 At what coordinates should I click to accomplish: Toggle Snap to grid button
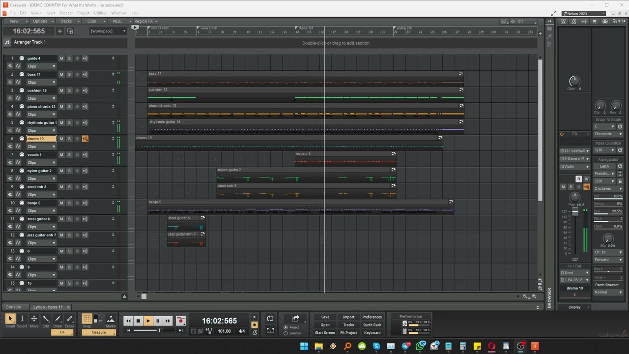pos(87,319)
